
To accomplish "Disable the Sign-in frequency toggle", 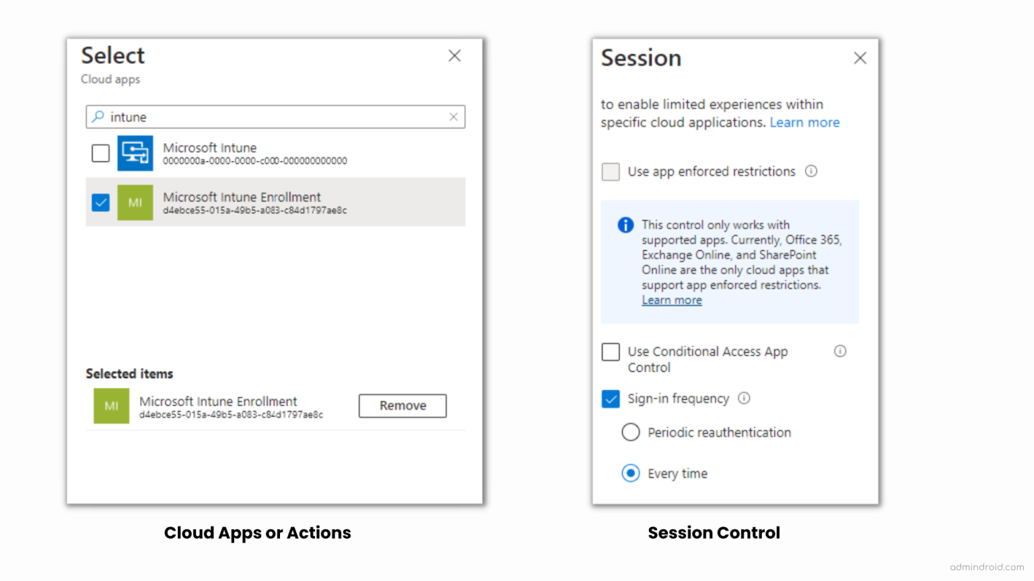I will [x=610, y=398].
